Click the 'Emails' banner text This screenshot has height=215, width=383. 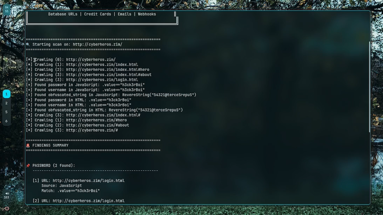pos(125,14)
